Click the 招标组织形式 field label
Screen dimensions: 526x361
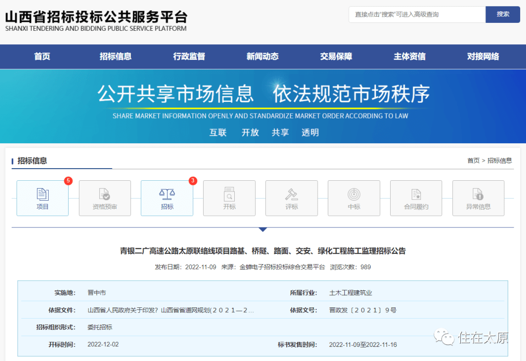click(x=56, y=327)
